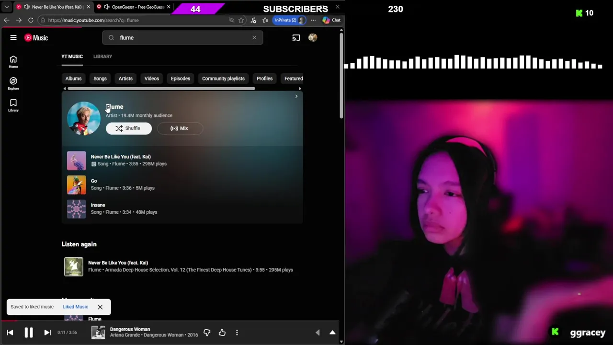Screen dimensions: 613x345
Task: Pause the current song
Action: coord(29,333)
